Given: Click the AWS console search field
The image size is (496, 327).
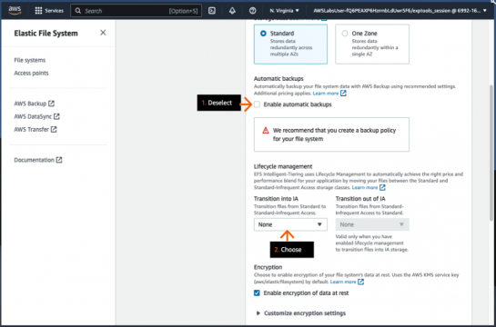Looking at the screenshot, I should click(x=136, y=11).
